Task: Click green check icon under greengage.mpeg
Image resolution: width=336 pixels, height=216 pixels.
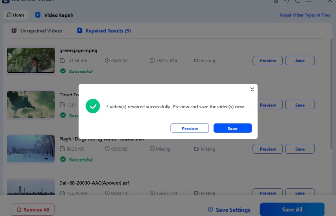Action: coord(63,71)
